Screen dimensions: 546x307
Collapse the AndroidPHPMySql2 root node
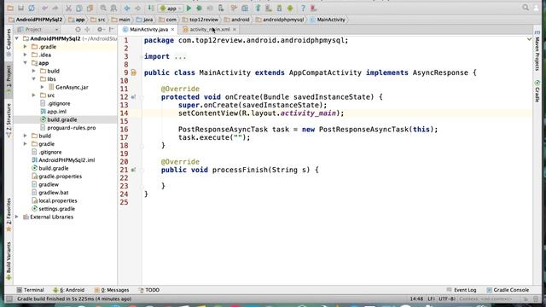click(17, 38)
